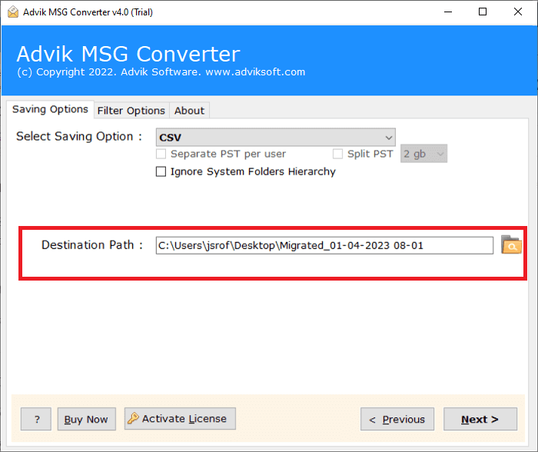Expand the 2 gb split size dropdown

tap(423, 154)
